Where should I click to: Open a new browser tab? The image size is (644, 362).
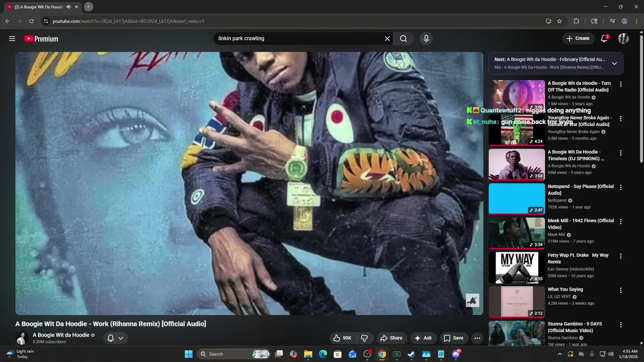88,7
